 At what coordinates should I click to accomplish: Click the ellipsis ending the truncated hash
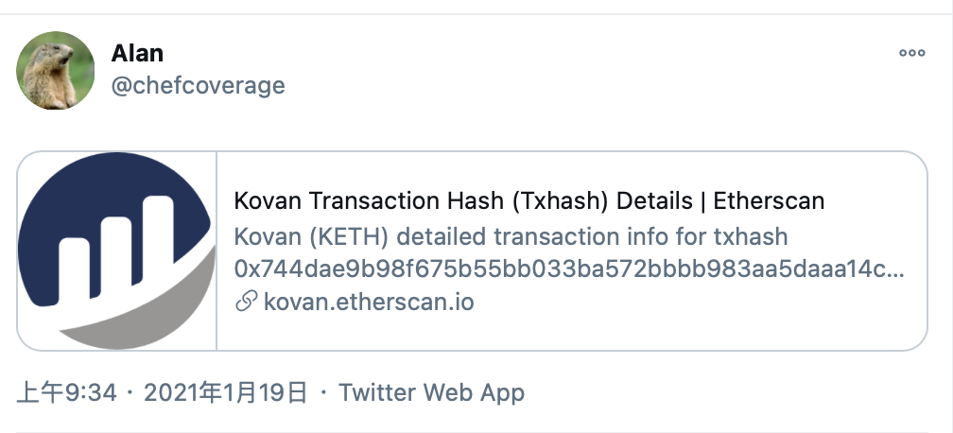897,273
